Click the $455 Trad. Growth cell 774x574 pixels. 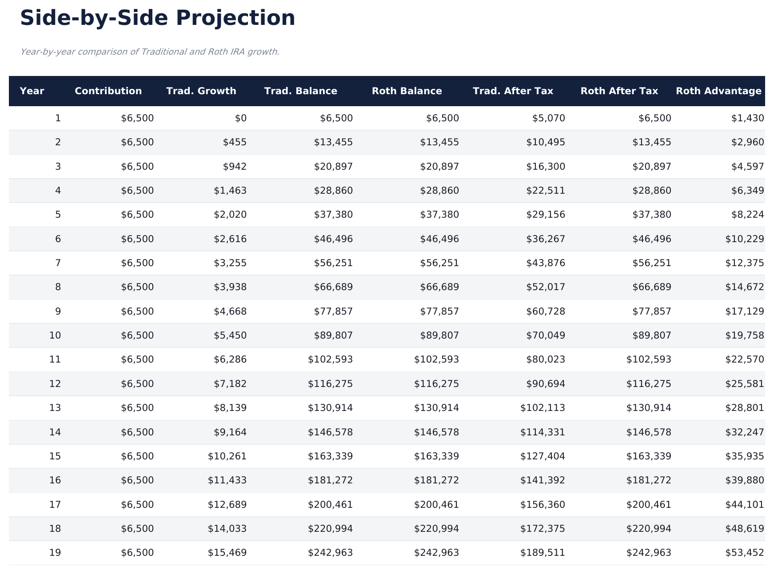point(235,142)
